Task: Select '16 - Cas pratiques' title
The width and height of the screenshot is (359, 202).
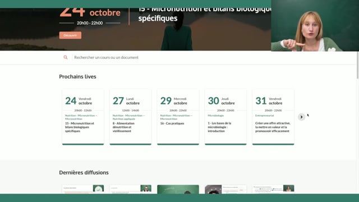Action: [172, 123]
